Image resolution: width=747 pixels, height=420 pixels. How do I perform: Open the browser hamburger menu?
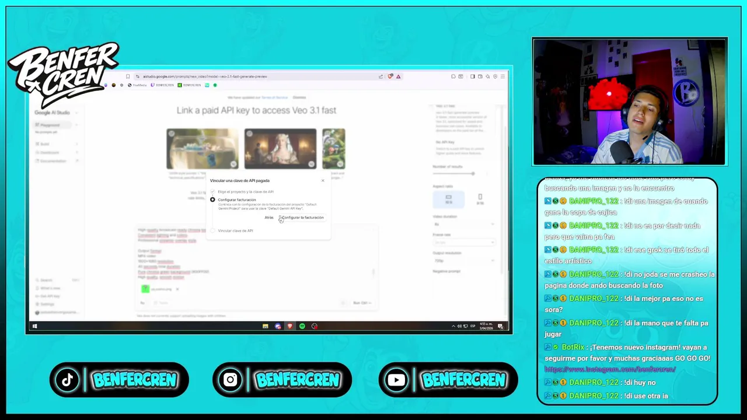point(502,76)
